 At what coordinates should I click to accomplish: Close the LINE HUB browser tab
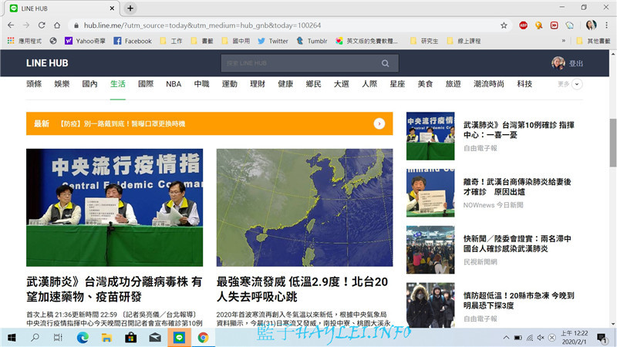112,8
